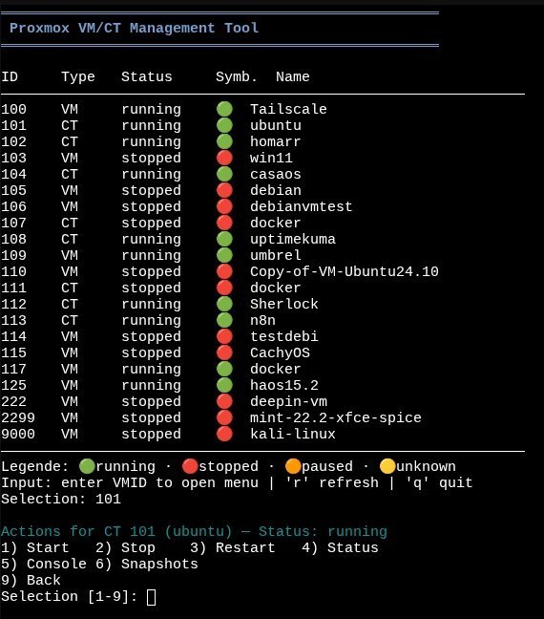
Task: Click the green status dot in row 117
Action: 224,369
